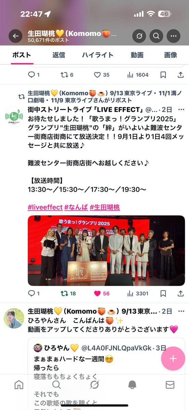The width and height of the screenshot is (189, 410).
Task: Open the Grok icon in the header
Action: coord(139,36)
